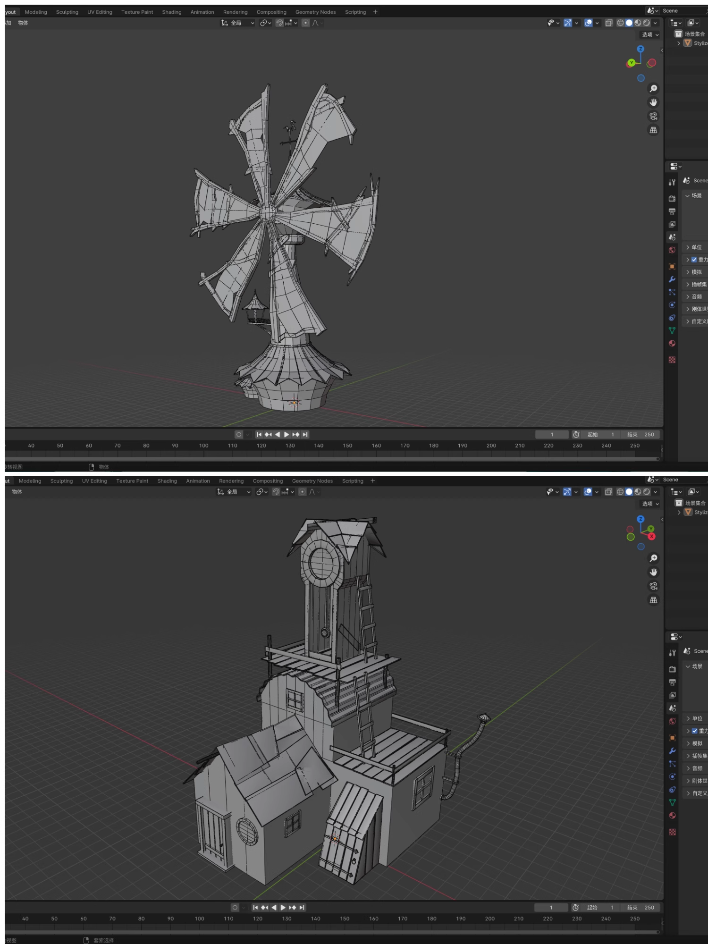
Task: Open Material properties tab in bottom window
Action: [673, 815]
